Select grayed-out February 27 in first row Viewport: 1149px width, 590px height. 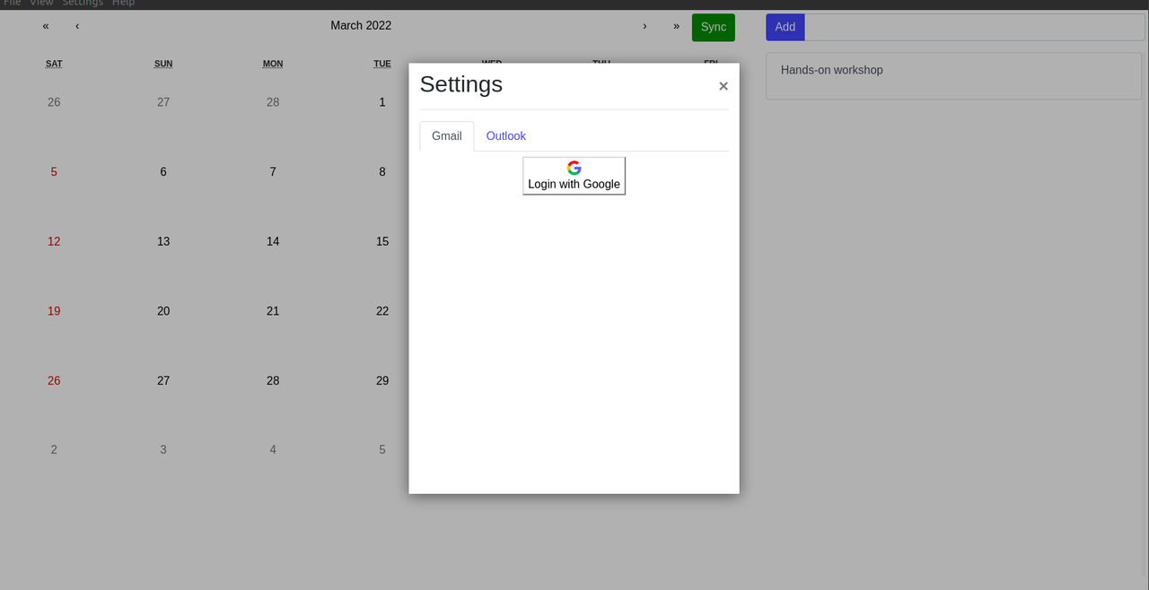tap(163, 102)
